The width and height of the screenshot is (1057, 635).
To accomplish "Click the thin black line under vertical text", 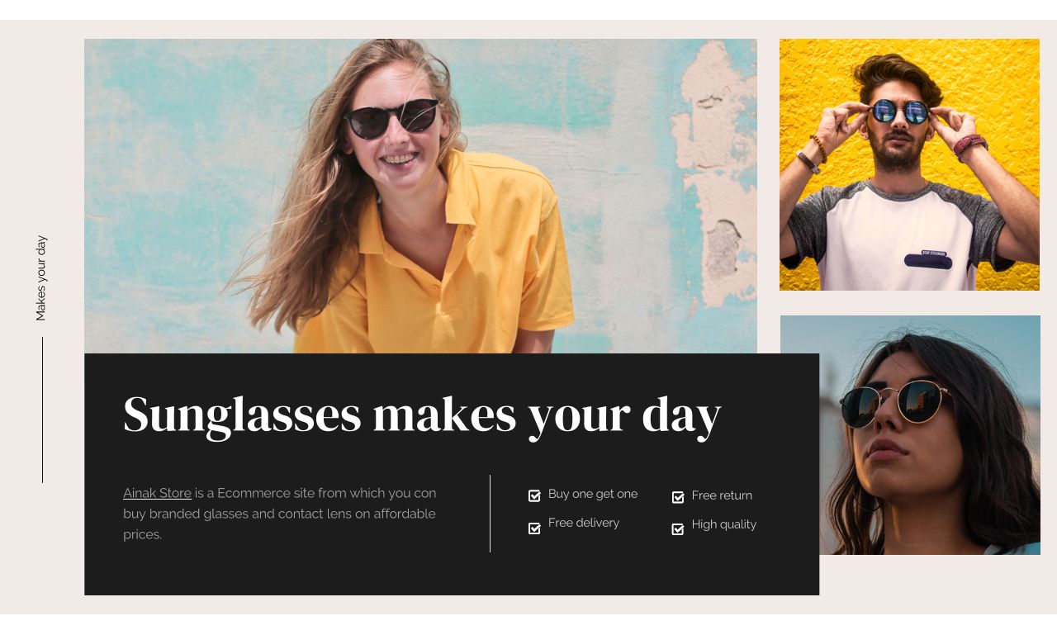I will [x=42, y=410].
